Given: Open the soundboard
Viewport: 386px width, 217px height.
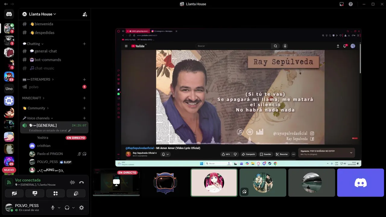Looking at the screenshot, I should 76,193.
